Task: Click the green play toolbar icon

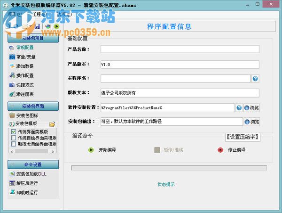Action: 56,26
